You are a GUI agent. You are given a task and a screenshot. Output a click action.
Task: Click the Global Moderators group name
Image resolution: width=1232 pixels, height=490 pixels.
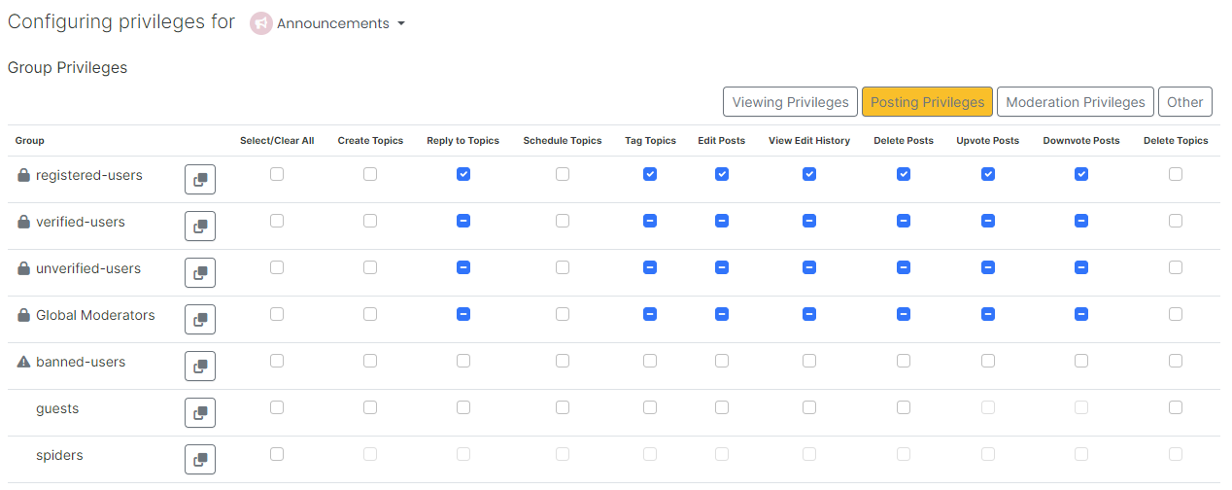pos(95,315)
